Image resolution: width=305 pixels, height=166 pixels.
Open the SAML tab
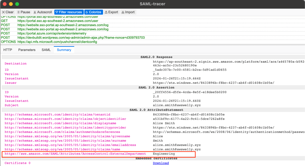(46, 50)
